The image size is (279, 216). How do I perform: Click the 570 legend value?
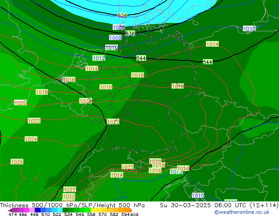[x=103, y=214]
